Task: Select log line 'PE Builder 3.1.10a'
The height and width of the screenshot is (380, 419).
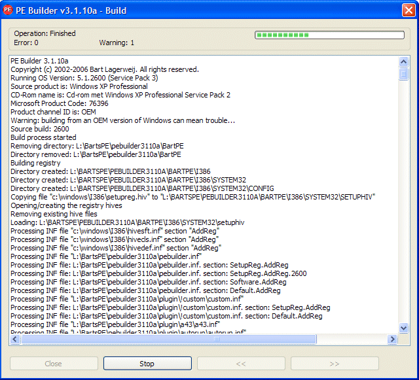Action: [39, 61]
